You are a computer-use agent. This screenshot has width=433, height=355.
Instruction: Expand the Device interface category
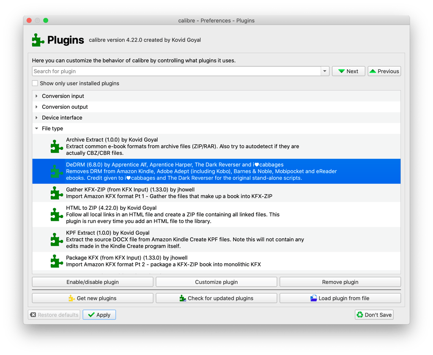[x=37, y=118]
